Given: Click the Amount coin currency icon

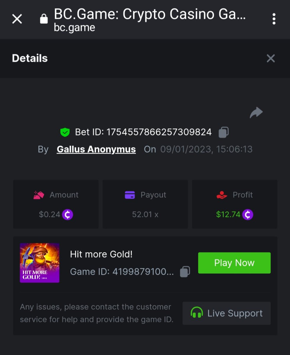Looking at the screenshot, I should coord(67,214).
